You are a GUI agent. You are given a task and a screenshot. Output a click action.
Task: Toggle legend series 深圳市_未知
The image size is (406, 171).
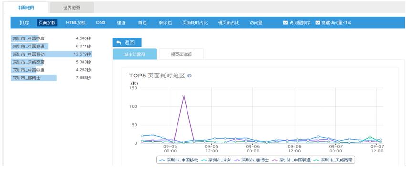(x=217, y=160)
